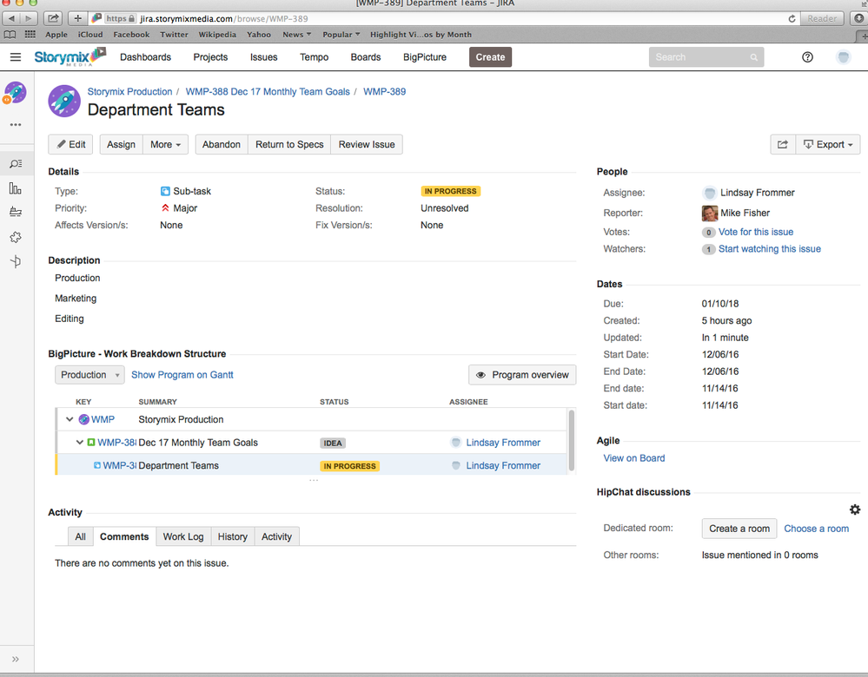The image size is (868, 677).
Task: Open the user profile avatar menu
Action: pos(843,57)
